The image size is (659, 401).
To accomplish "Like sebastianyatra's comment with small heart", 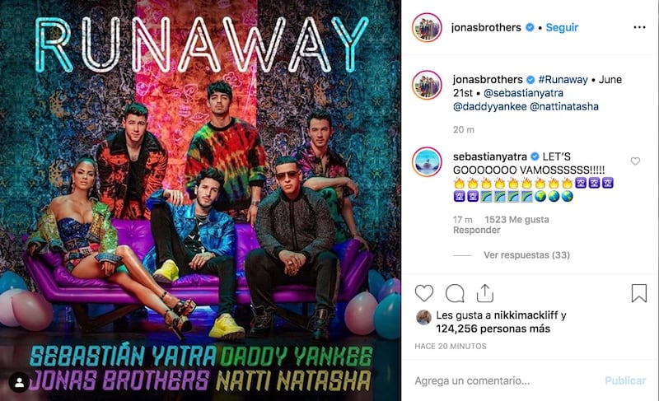I will click(x=635, y=161).
